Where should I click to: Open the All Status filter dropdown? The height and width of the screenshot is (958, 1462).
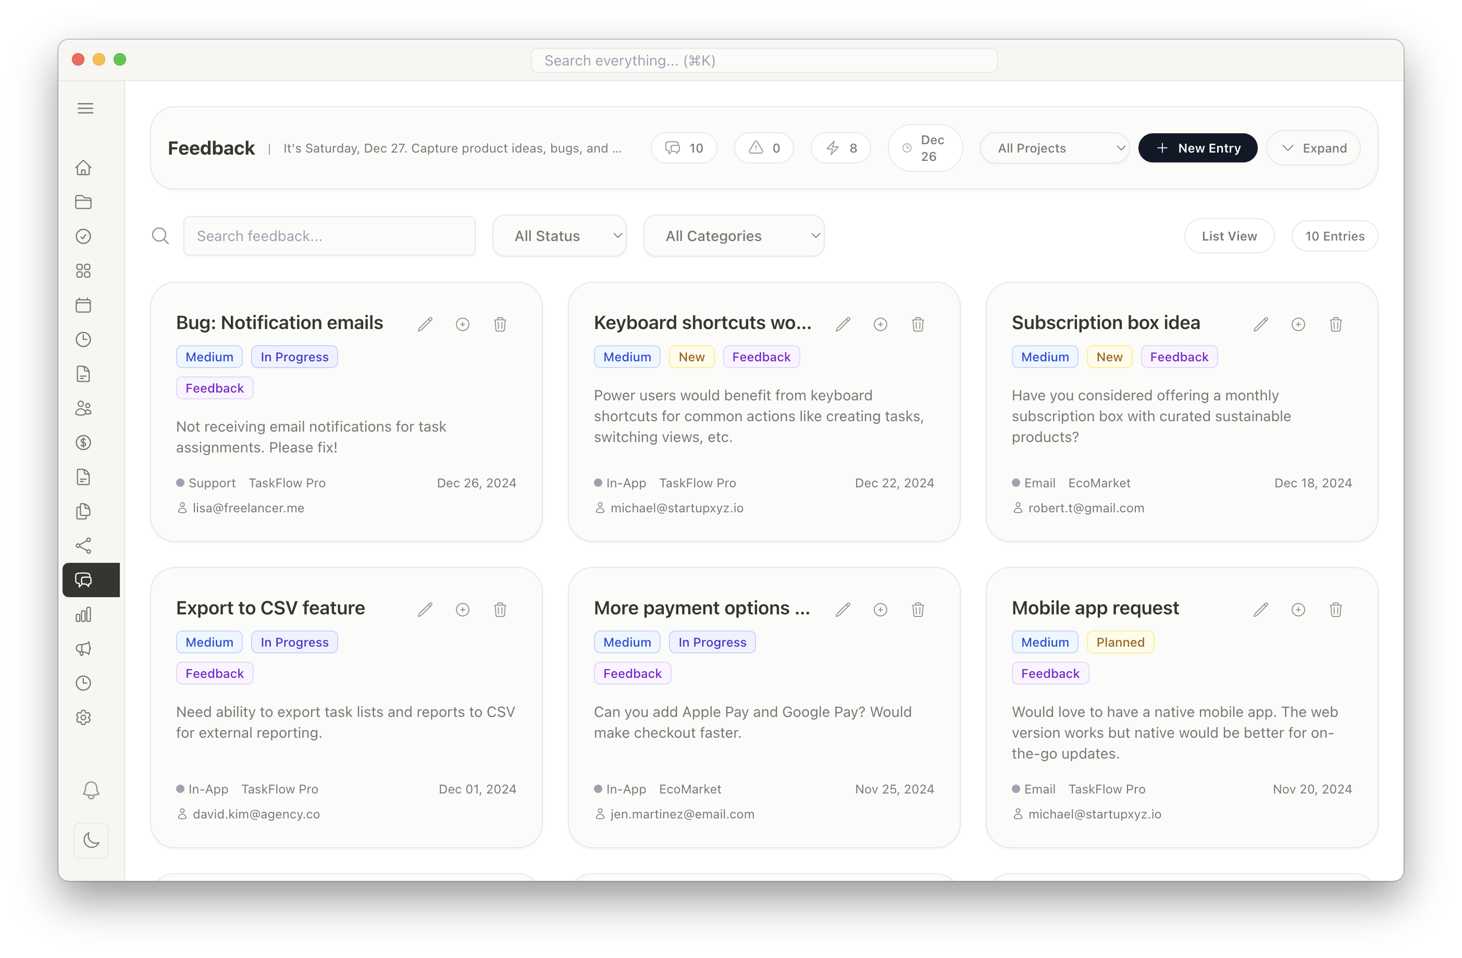pyautogui.click(x=559, y=236)
